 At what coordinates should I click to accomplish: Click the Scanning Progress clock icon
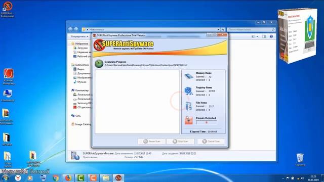pos(99,64)
